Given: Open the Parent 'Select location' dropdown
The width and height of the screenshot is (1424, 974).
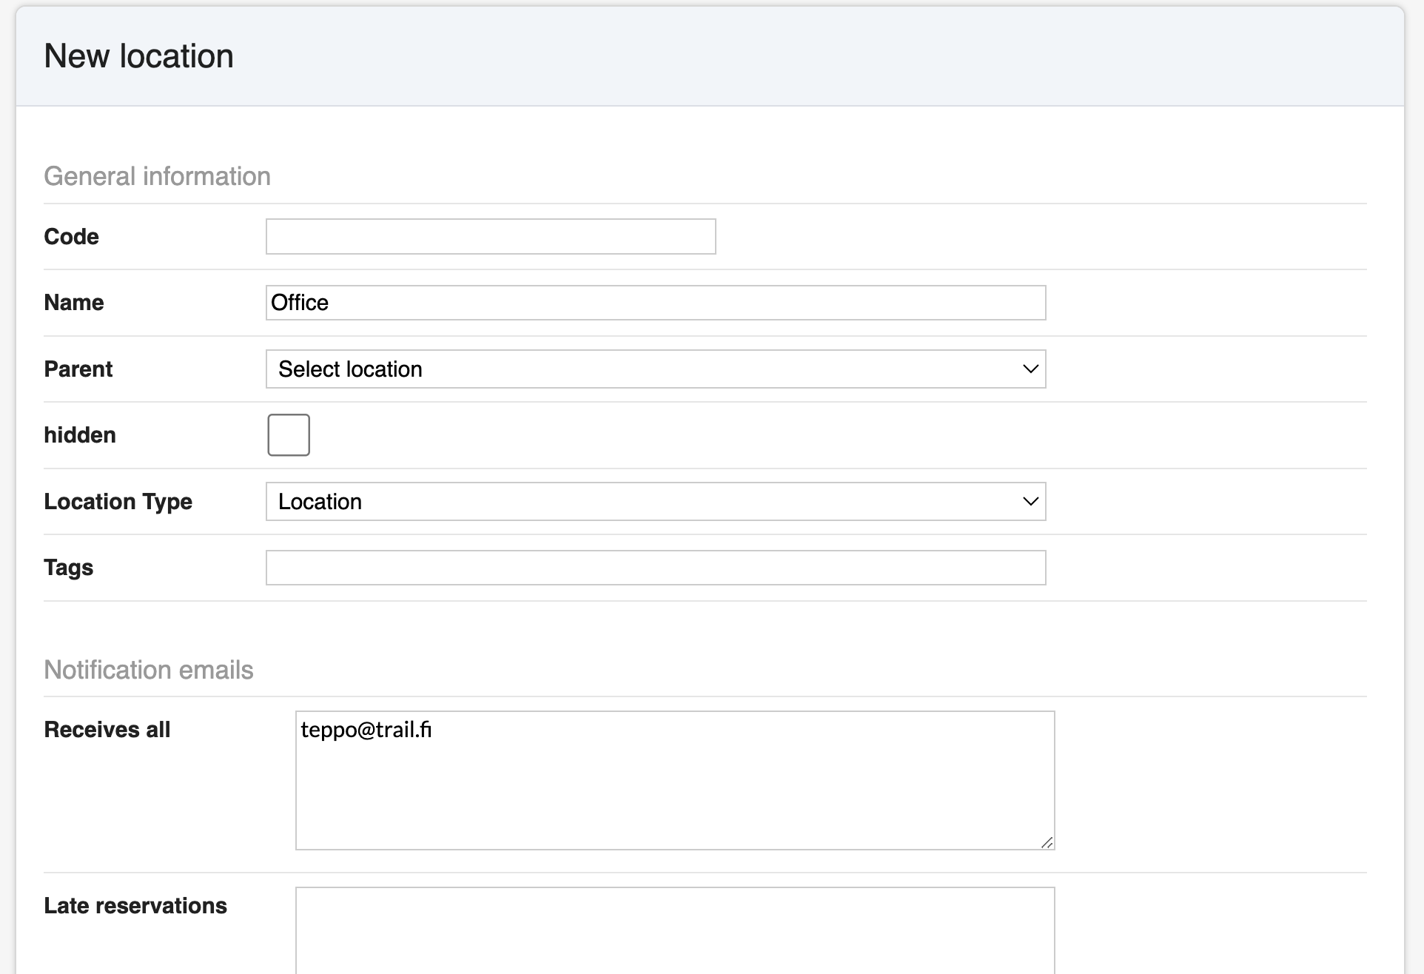Looking at the screenshot, I should [644, 369].
